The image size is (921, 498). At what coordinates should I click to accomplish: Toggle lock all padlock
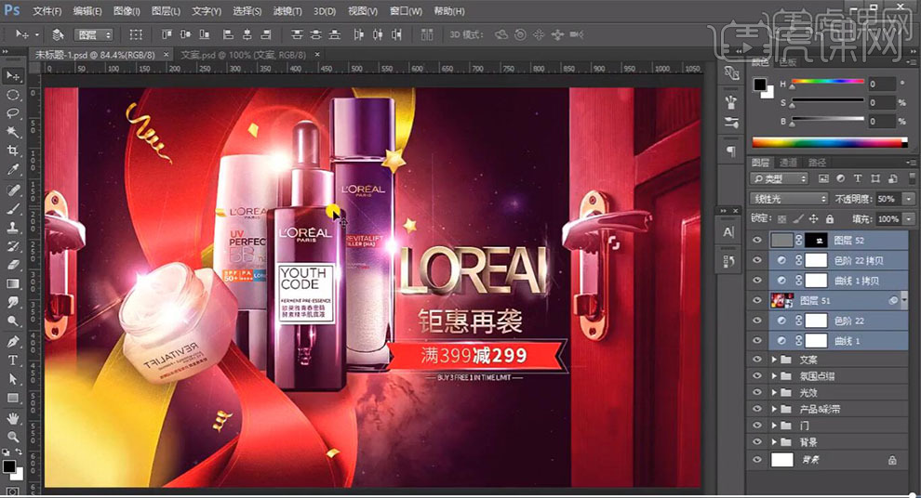[x=830, y=218]
